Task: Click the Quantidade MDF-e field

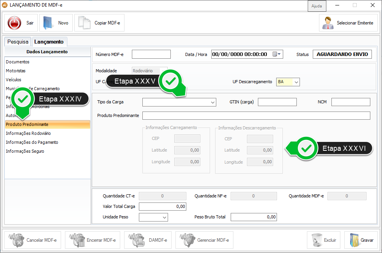Action: coord(347,196)
